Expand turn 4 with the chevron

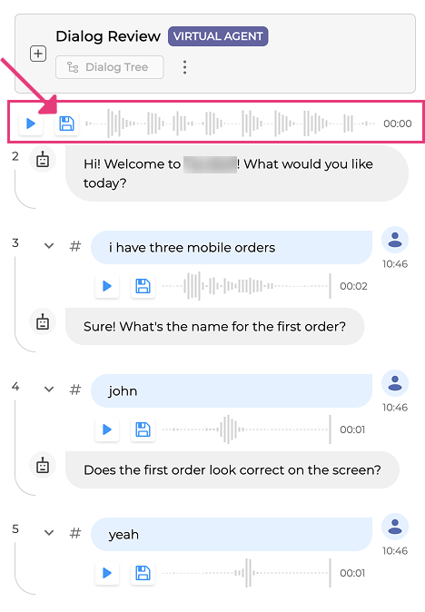tap(49, 390)
